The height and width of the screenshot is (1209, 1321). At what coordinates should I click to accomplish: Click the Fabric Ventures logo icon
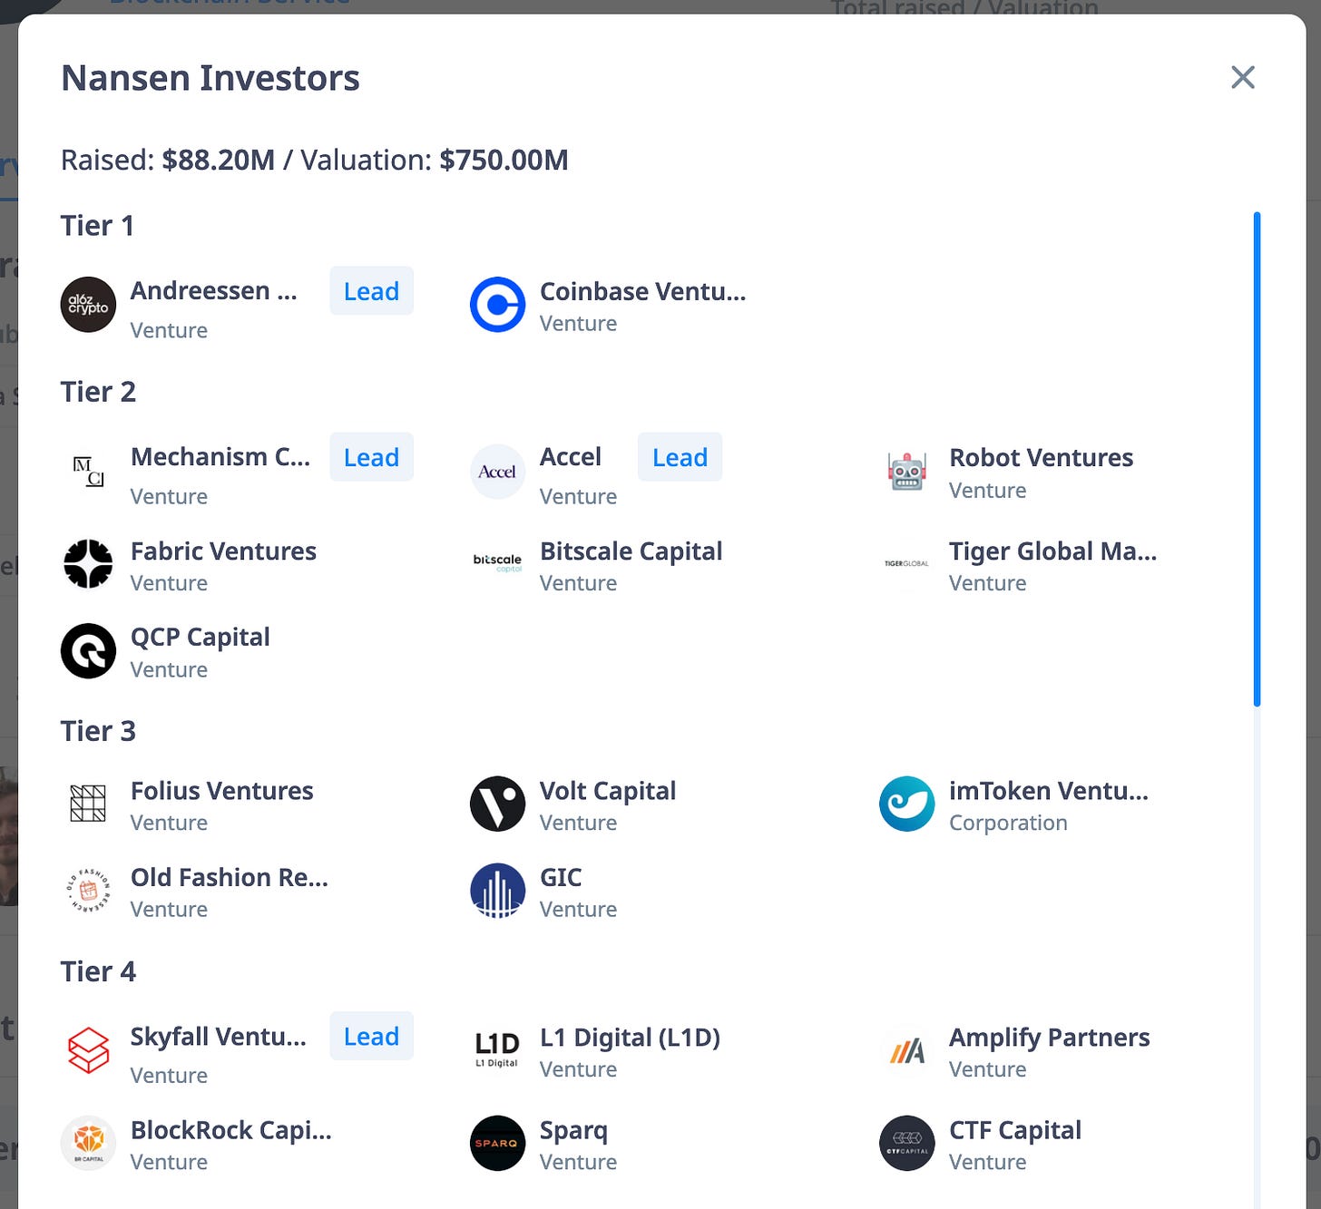[88, 564]
